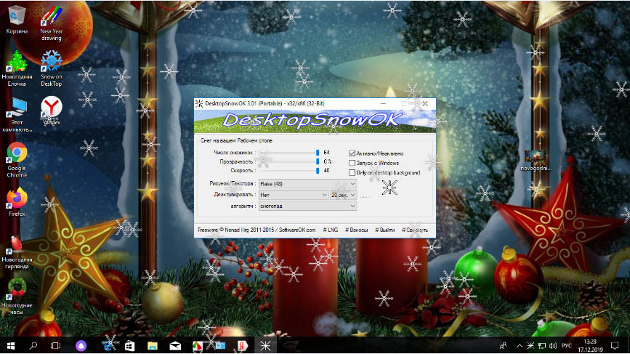The width and height of the screenshot is (630, 354).
Task: Open the # Взносы menu item
Action: point(356,230)
